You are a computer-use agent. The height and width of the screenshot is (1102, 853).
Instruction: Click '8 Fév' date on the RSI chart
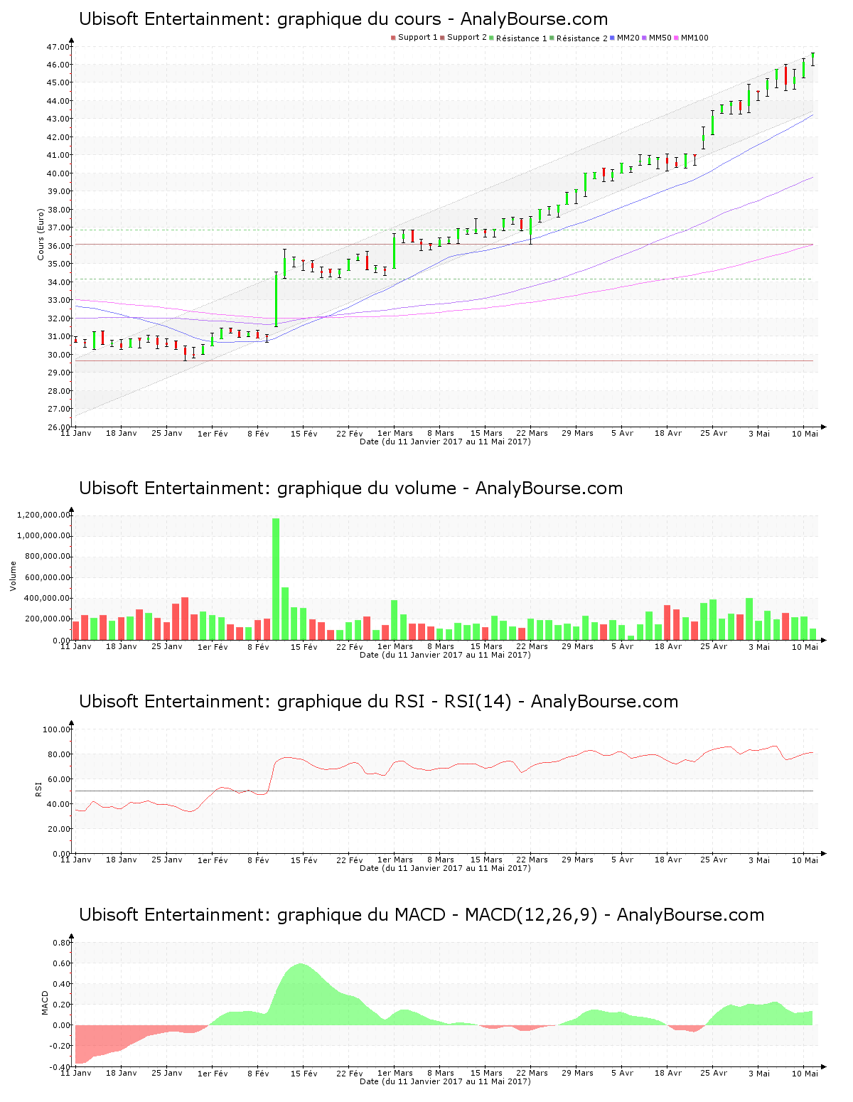click(259, 860)
